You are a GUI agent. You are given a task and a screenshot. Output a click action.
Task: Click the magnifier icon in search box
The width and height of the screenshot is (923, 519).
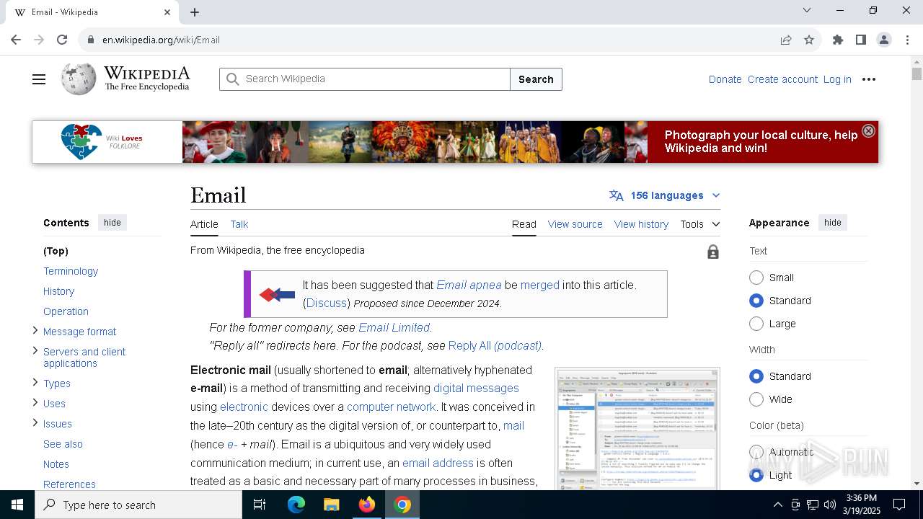232,79
